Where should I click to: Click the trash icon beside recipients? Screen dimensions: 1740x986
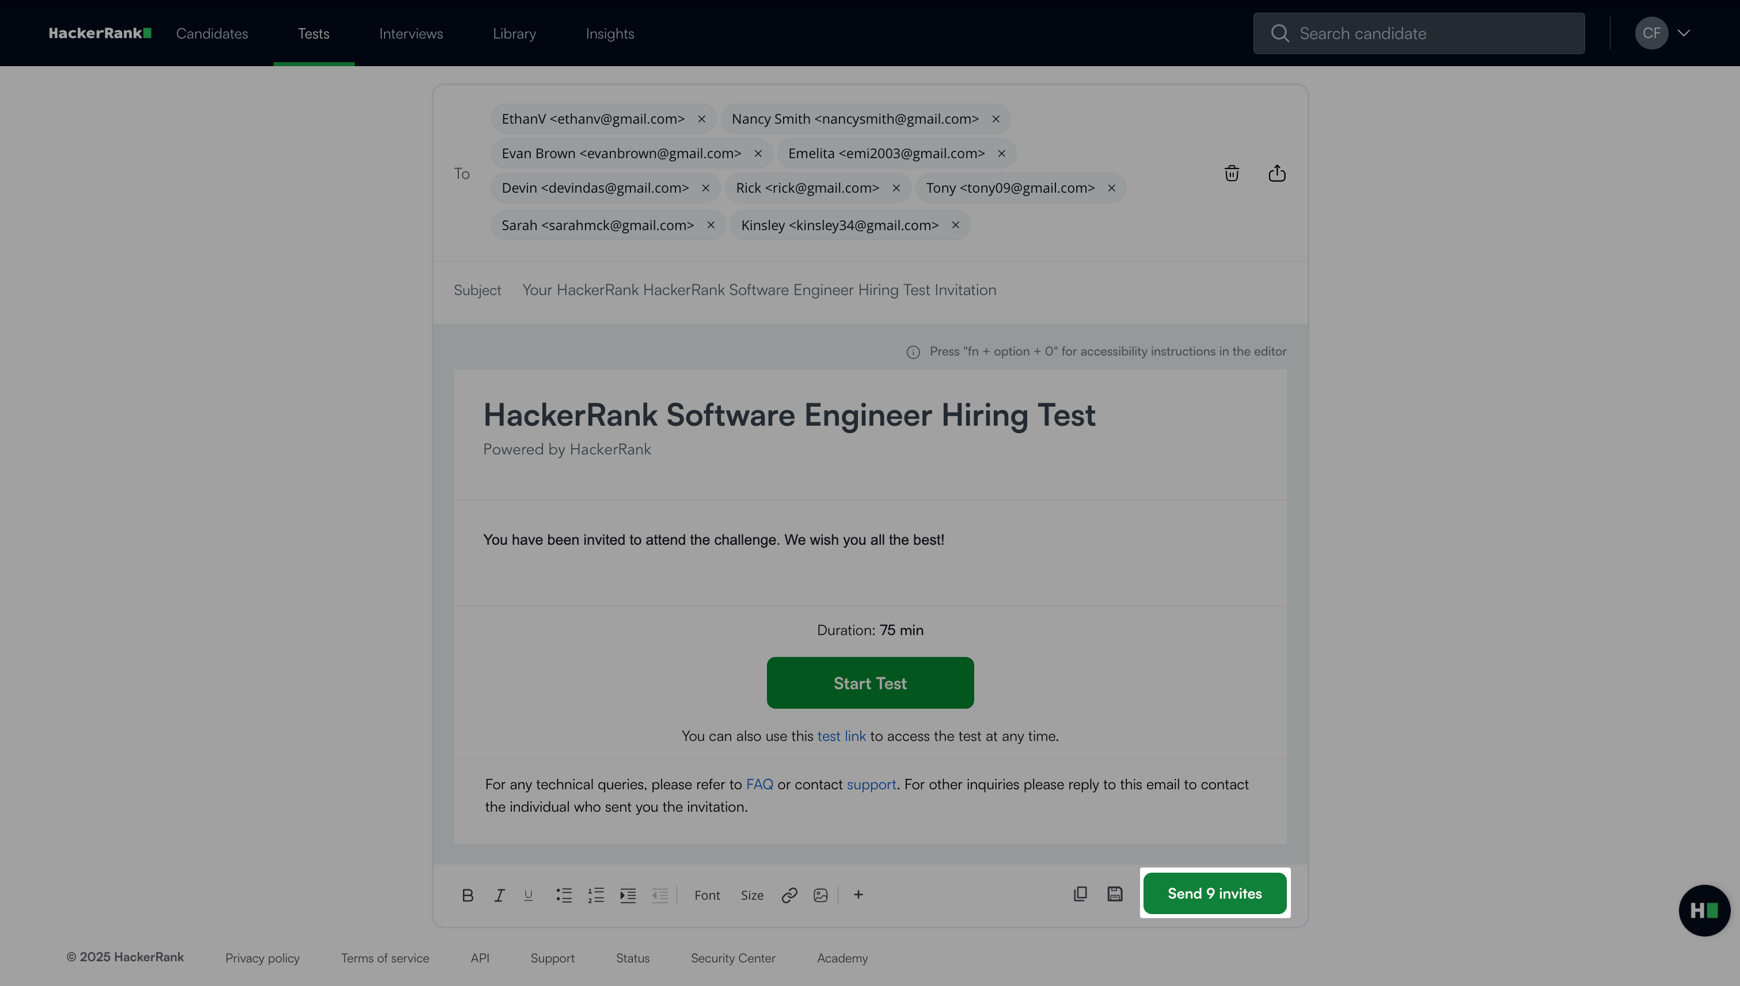pyautogui.click(x=1232, y=173)
